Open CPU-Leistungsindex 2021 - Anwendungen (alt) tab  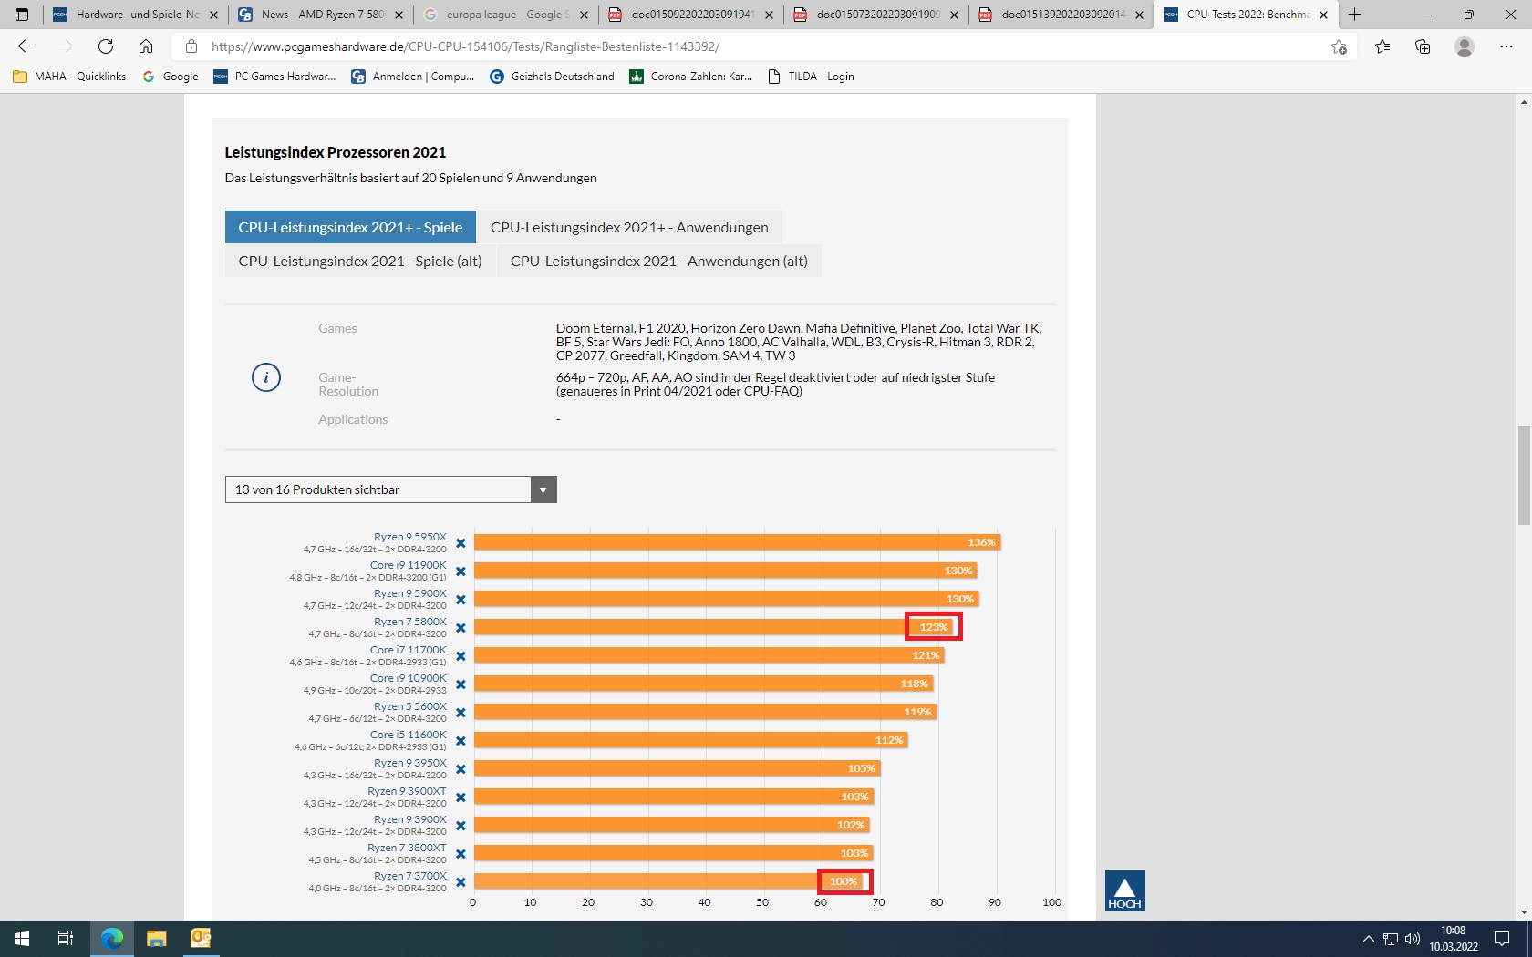point(658,261)
